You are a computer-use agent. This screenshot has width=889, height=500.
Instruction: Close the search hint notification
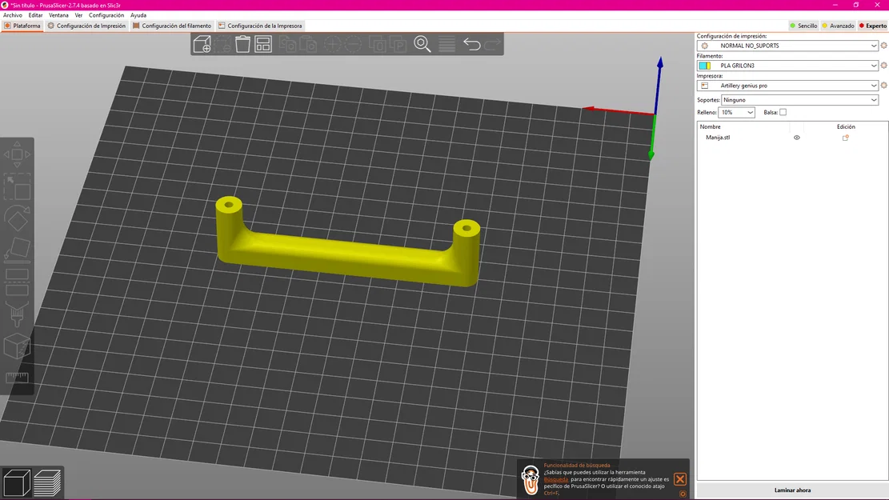[x=680, y=479]
